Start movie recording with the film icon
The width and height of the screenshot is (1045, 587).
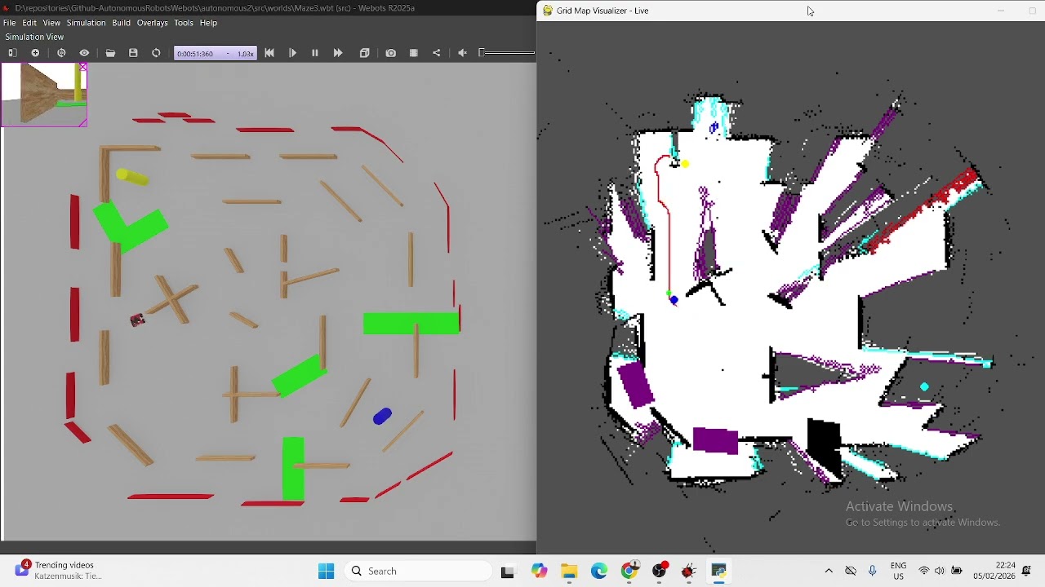tap(414, 53)
